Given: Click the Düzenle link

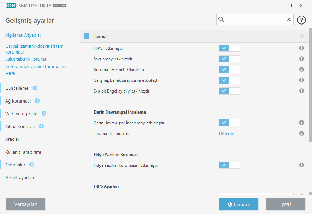Looking at the screenshot, I should point(226,134).
